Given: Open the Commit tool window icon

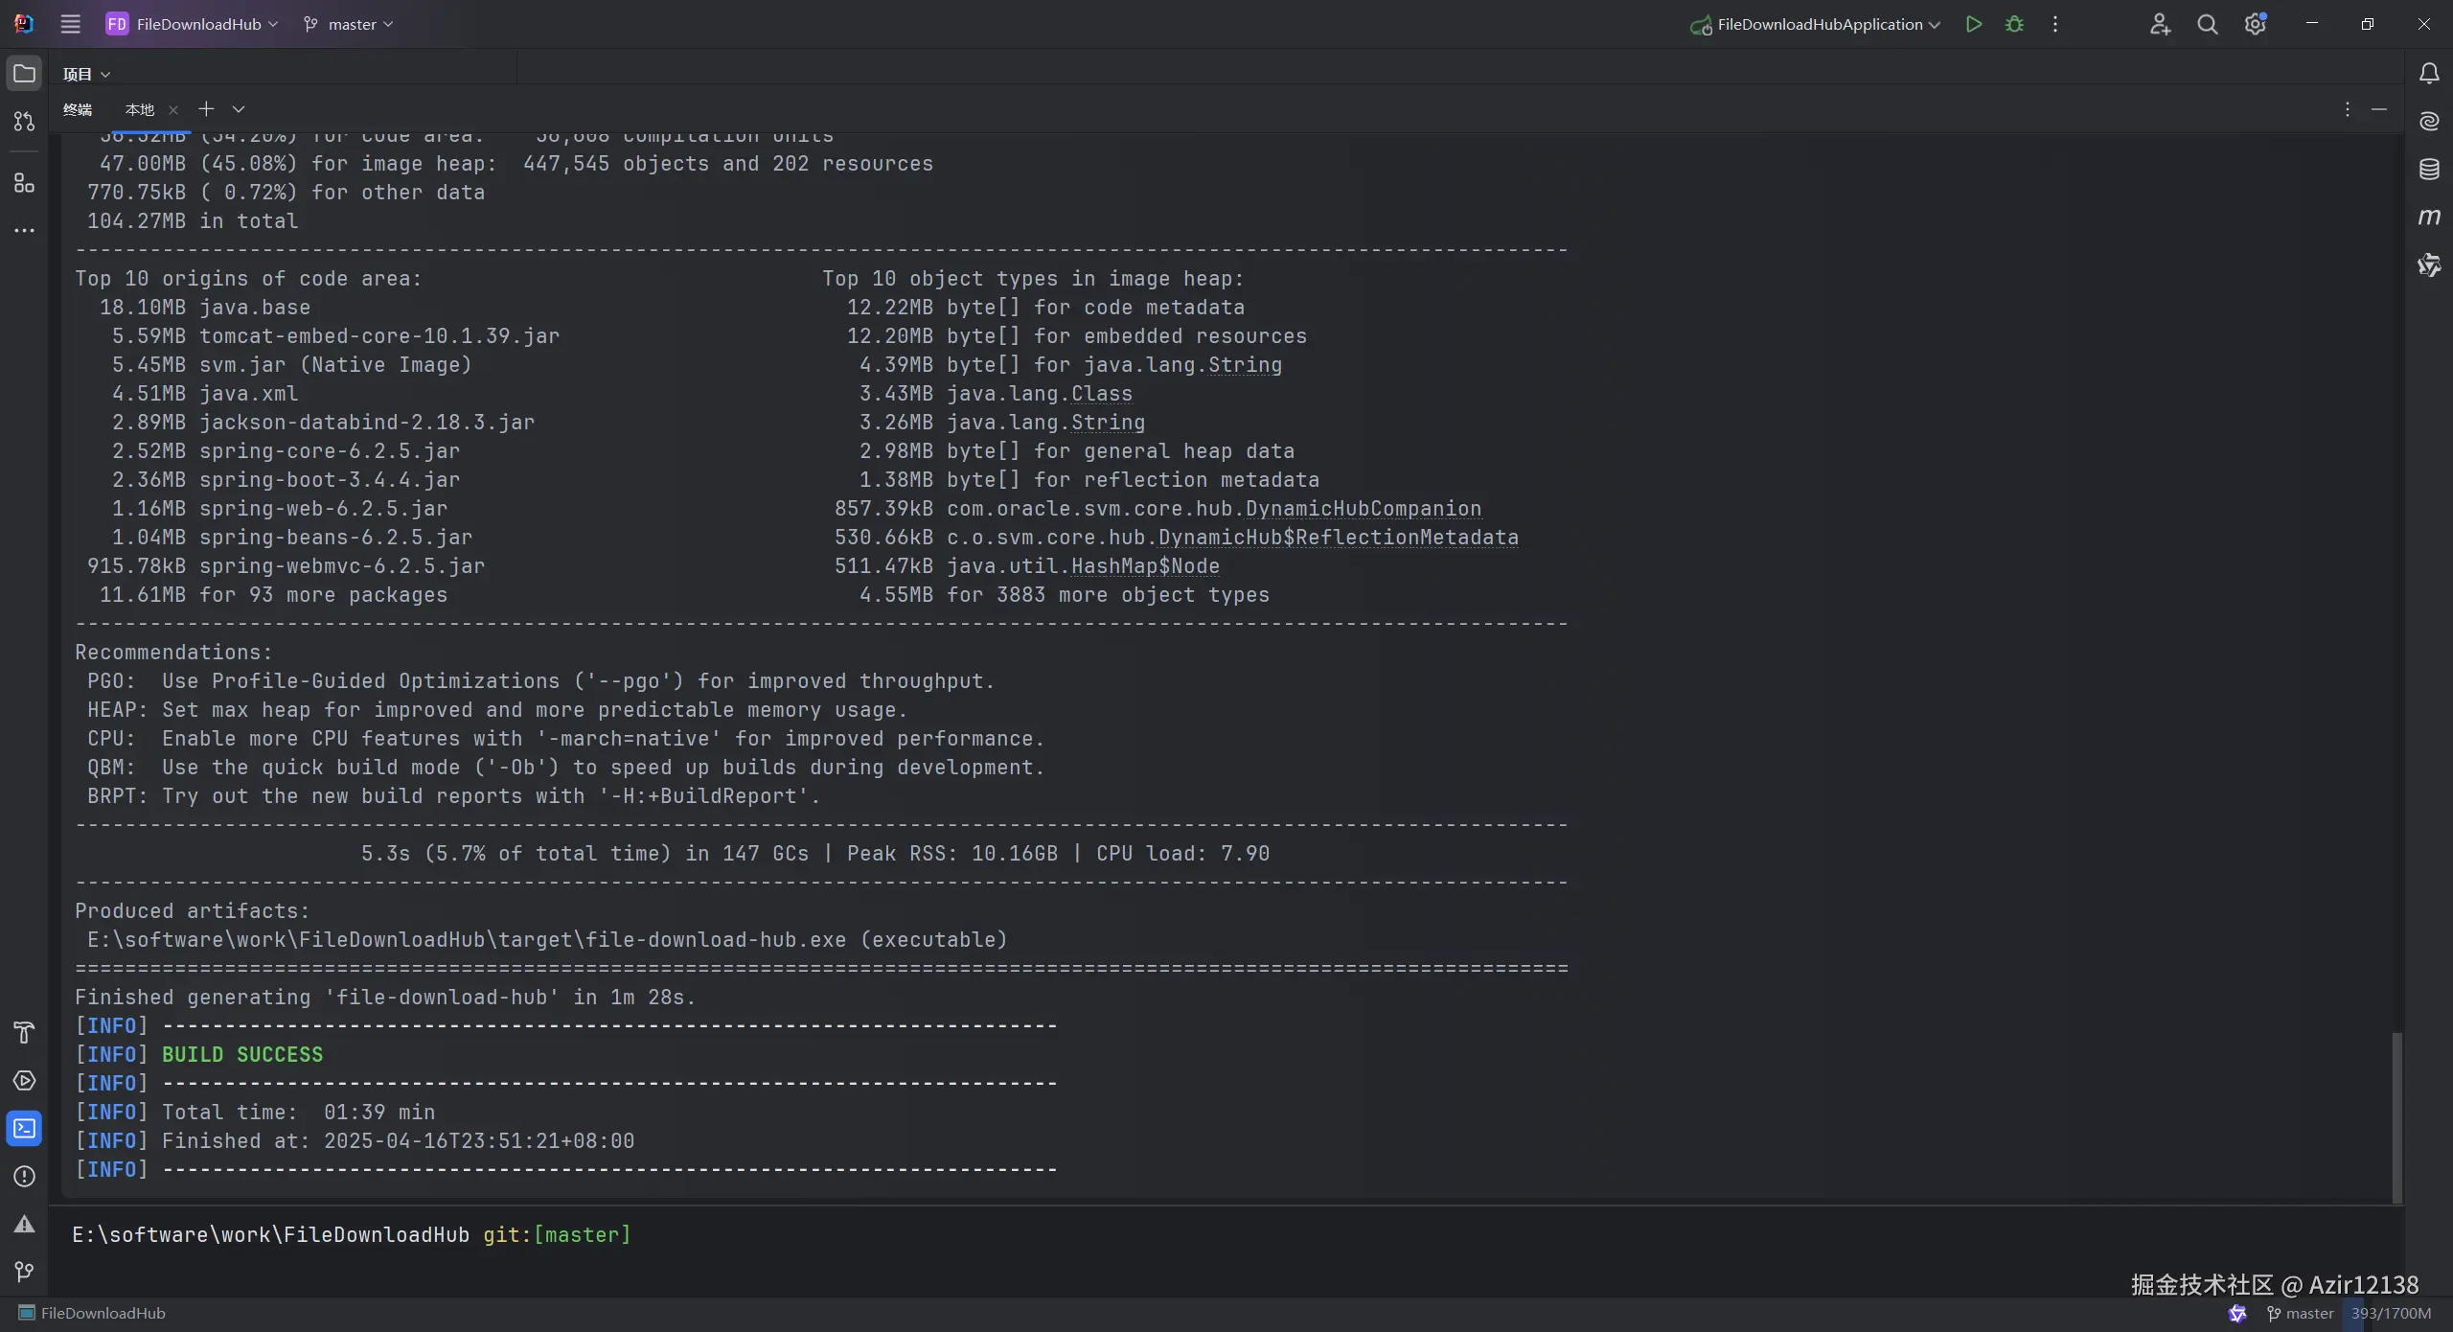Looking at the screenshot, I should 24,122.
